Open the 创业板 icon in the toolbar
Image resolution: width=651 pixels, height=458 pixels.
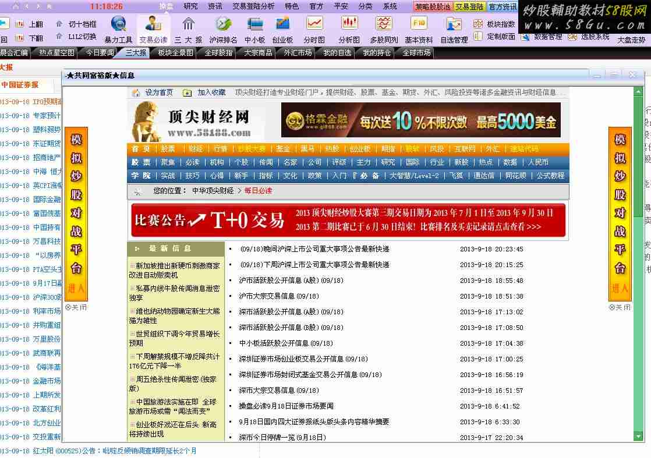[x=283, y=24]
